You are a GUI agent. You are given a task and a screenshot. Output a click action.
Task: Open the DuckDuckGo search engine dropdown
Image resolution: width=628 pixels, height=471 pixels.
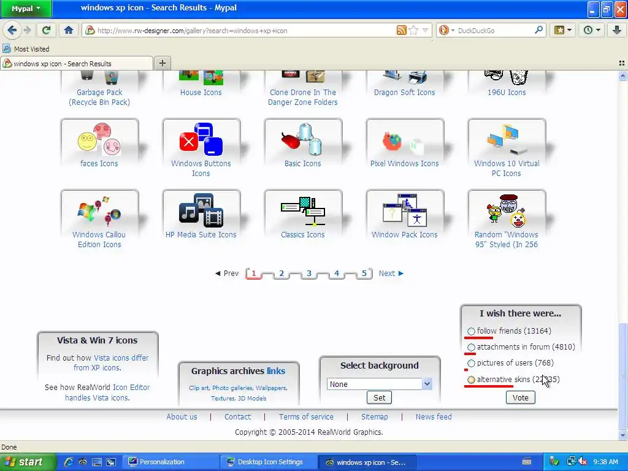[x=447, y=31]
